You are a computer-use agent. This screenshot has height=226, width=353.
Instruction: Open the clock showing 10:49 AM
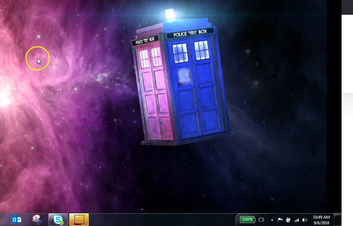321,220
